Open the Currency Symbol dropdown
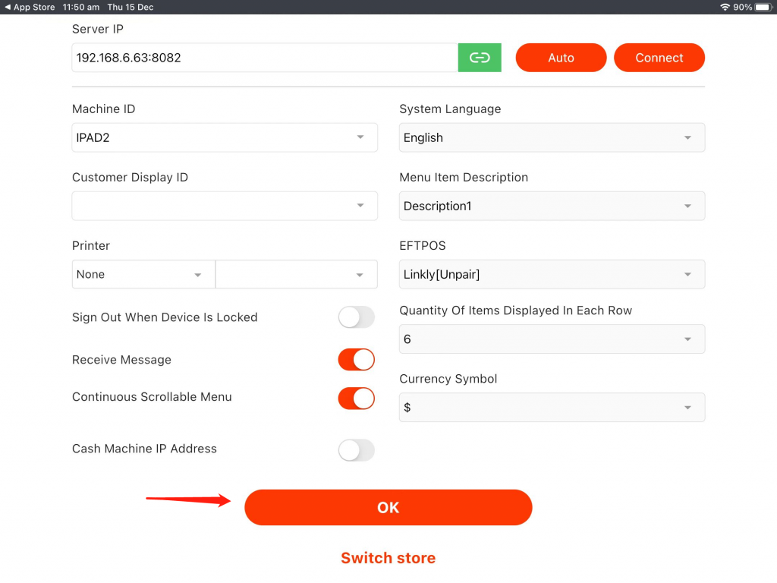777x583 pixels. point(552,408)
